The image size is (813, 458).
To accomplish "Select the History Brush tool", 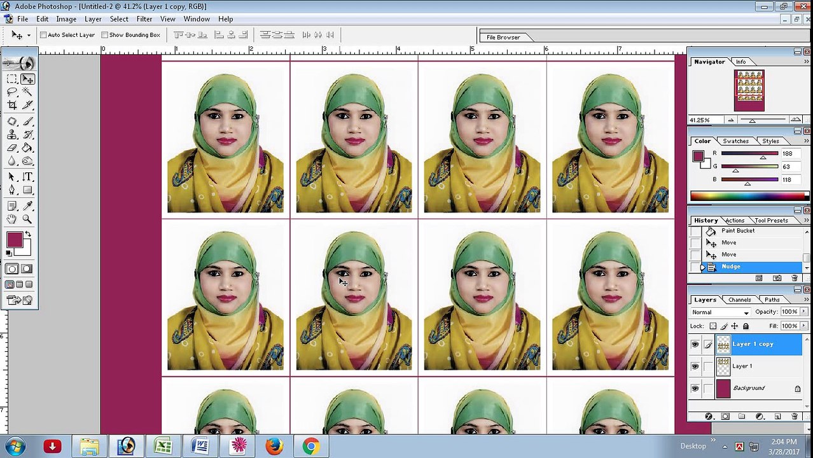I will click(27, 135).
